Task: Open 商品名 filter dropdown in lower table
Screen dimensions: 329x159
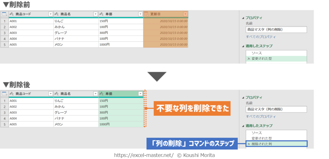Action: click(x=95, y=94)
